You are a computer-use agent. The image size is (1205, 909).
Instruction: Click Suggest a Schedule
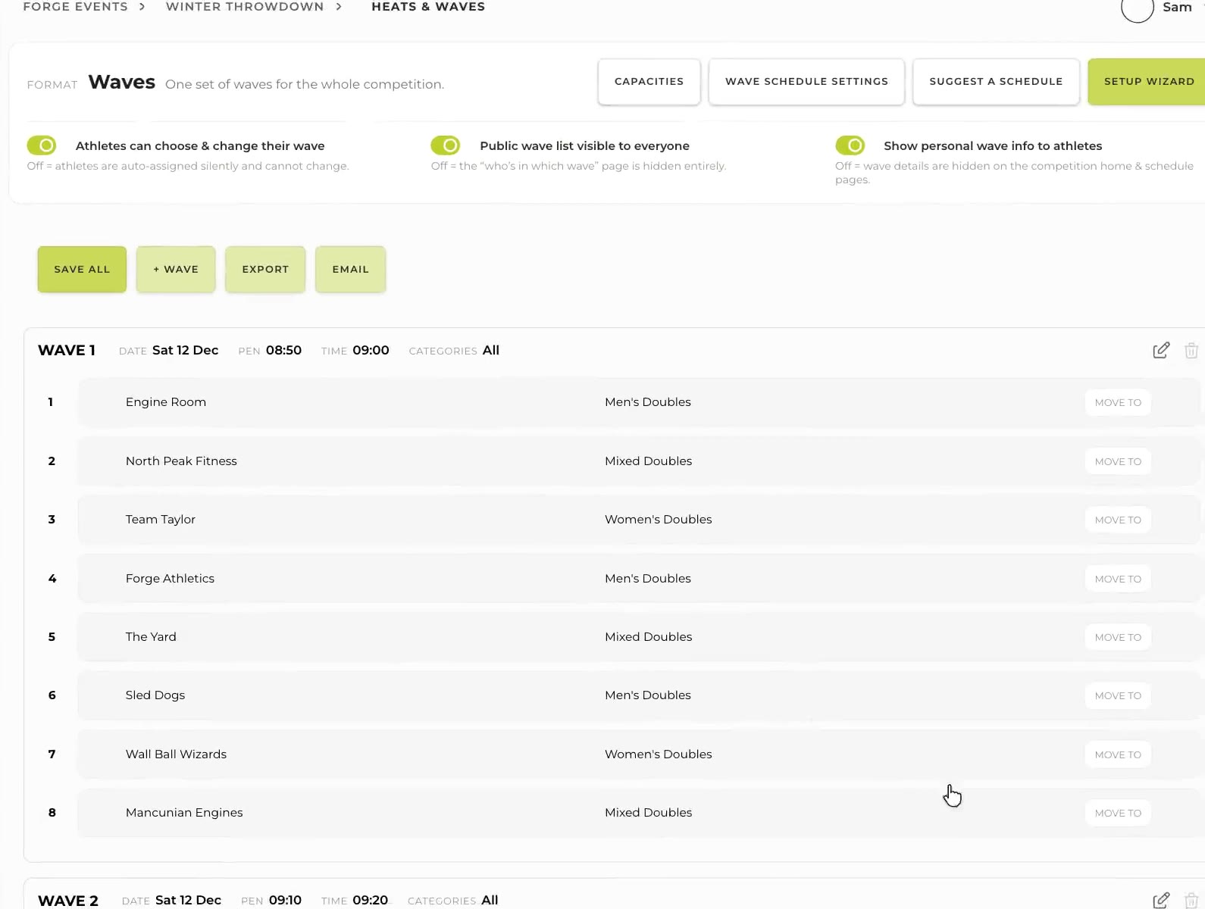click(x=996, y=81)
